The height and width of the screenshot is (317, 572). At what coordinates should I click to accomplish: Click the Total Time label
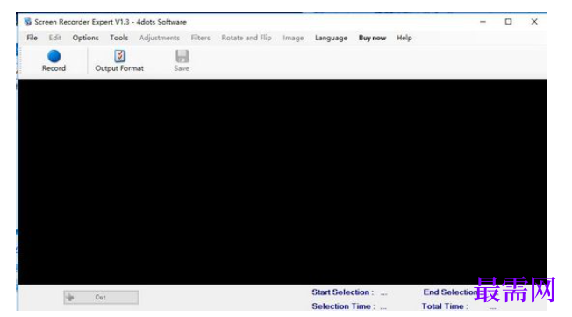[445, 306]
